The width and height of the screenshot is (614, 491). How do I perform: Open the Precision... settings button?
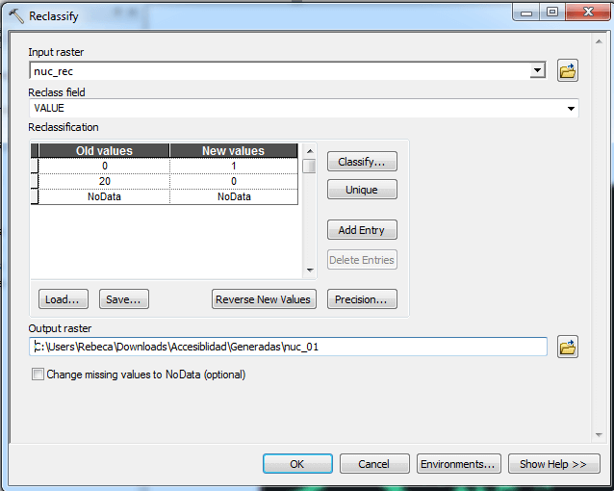[x=362, y=299]
